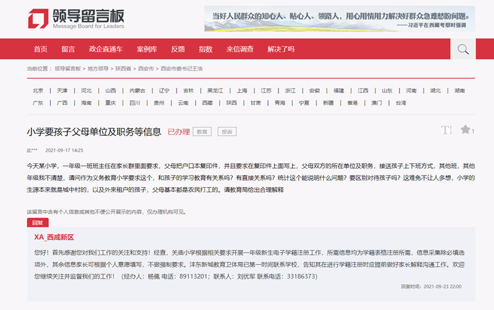The image size is (494, 310).
Task: Choose the 湖南 province link
Action: (459, 91)
